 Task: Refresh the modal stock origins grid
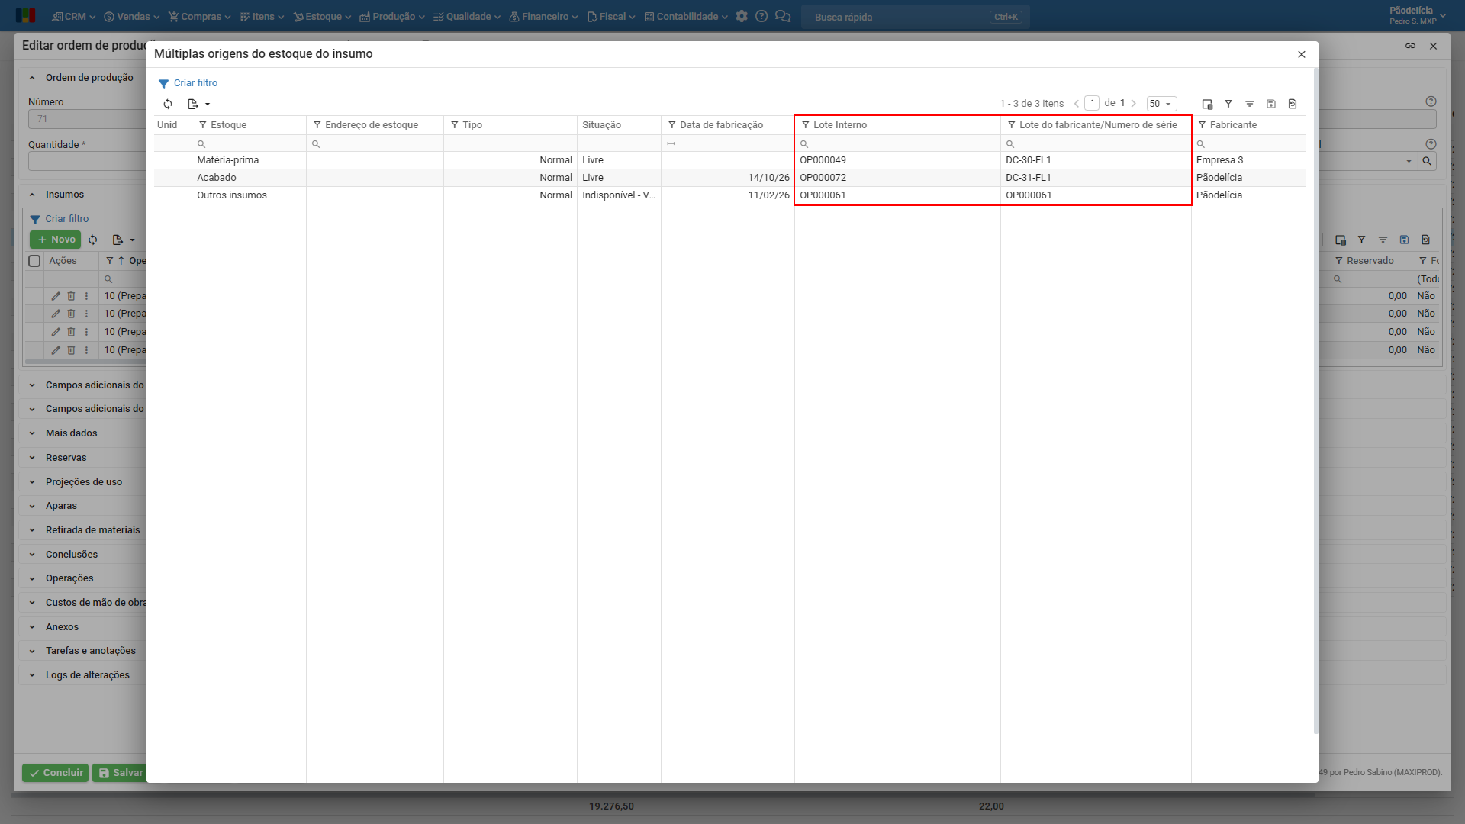click(168, 104)
